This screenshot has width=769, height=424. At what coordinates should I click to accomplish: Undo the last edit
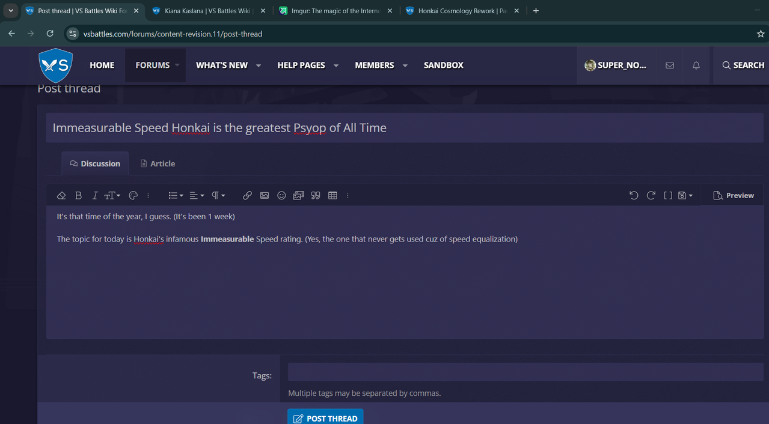pos(634,196)
